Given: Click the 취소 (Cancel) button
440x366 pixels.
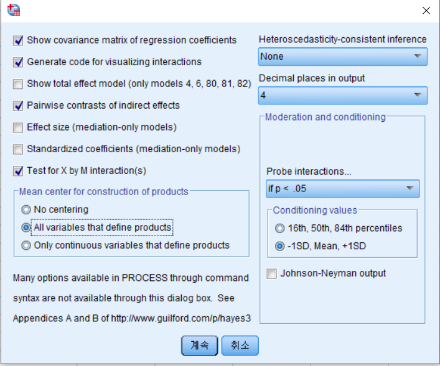Looking at the screenshot, I should (x=240, y=345).
